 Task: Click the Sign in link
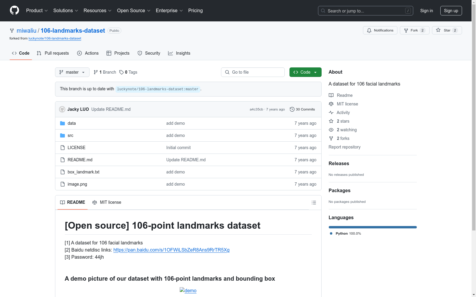(x=427, y=11)
